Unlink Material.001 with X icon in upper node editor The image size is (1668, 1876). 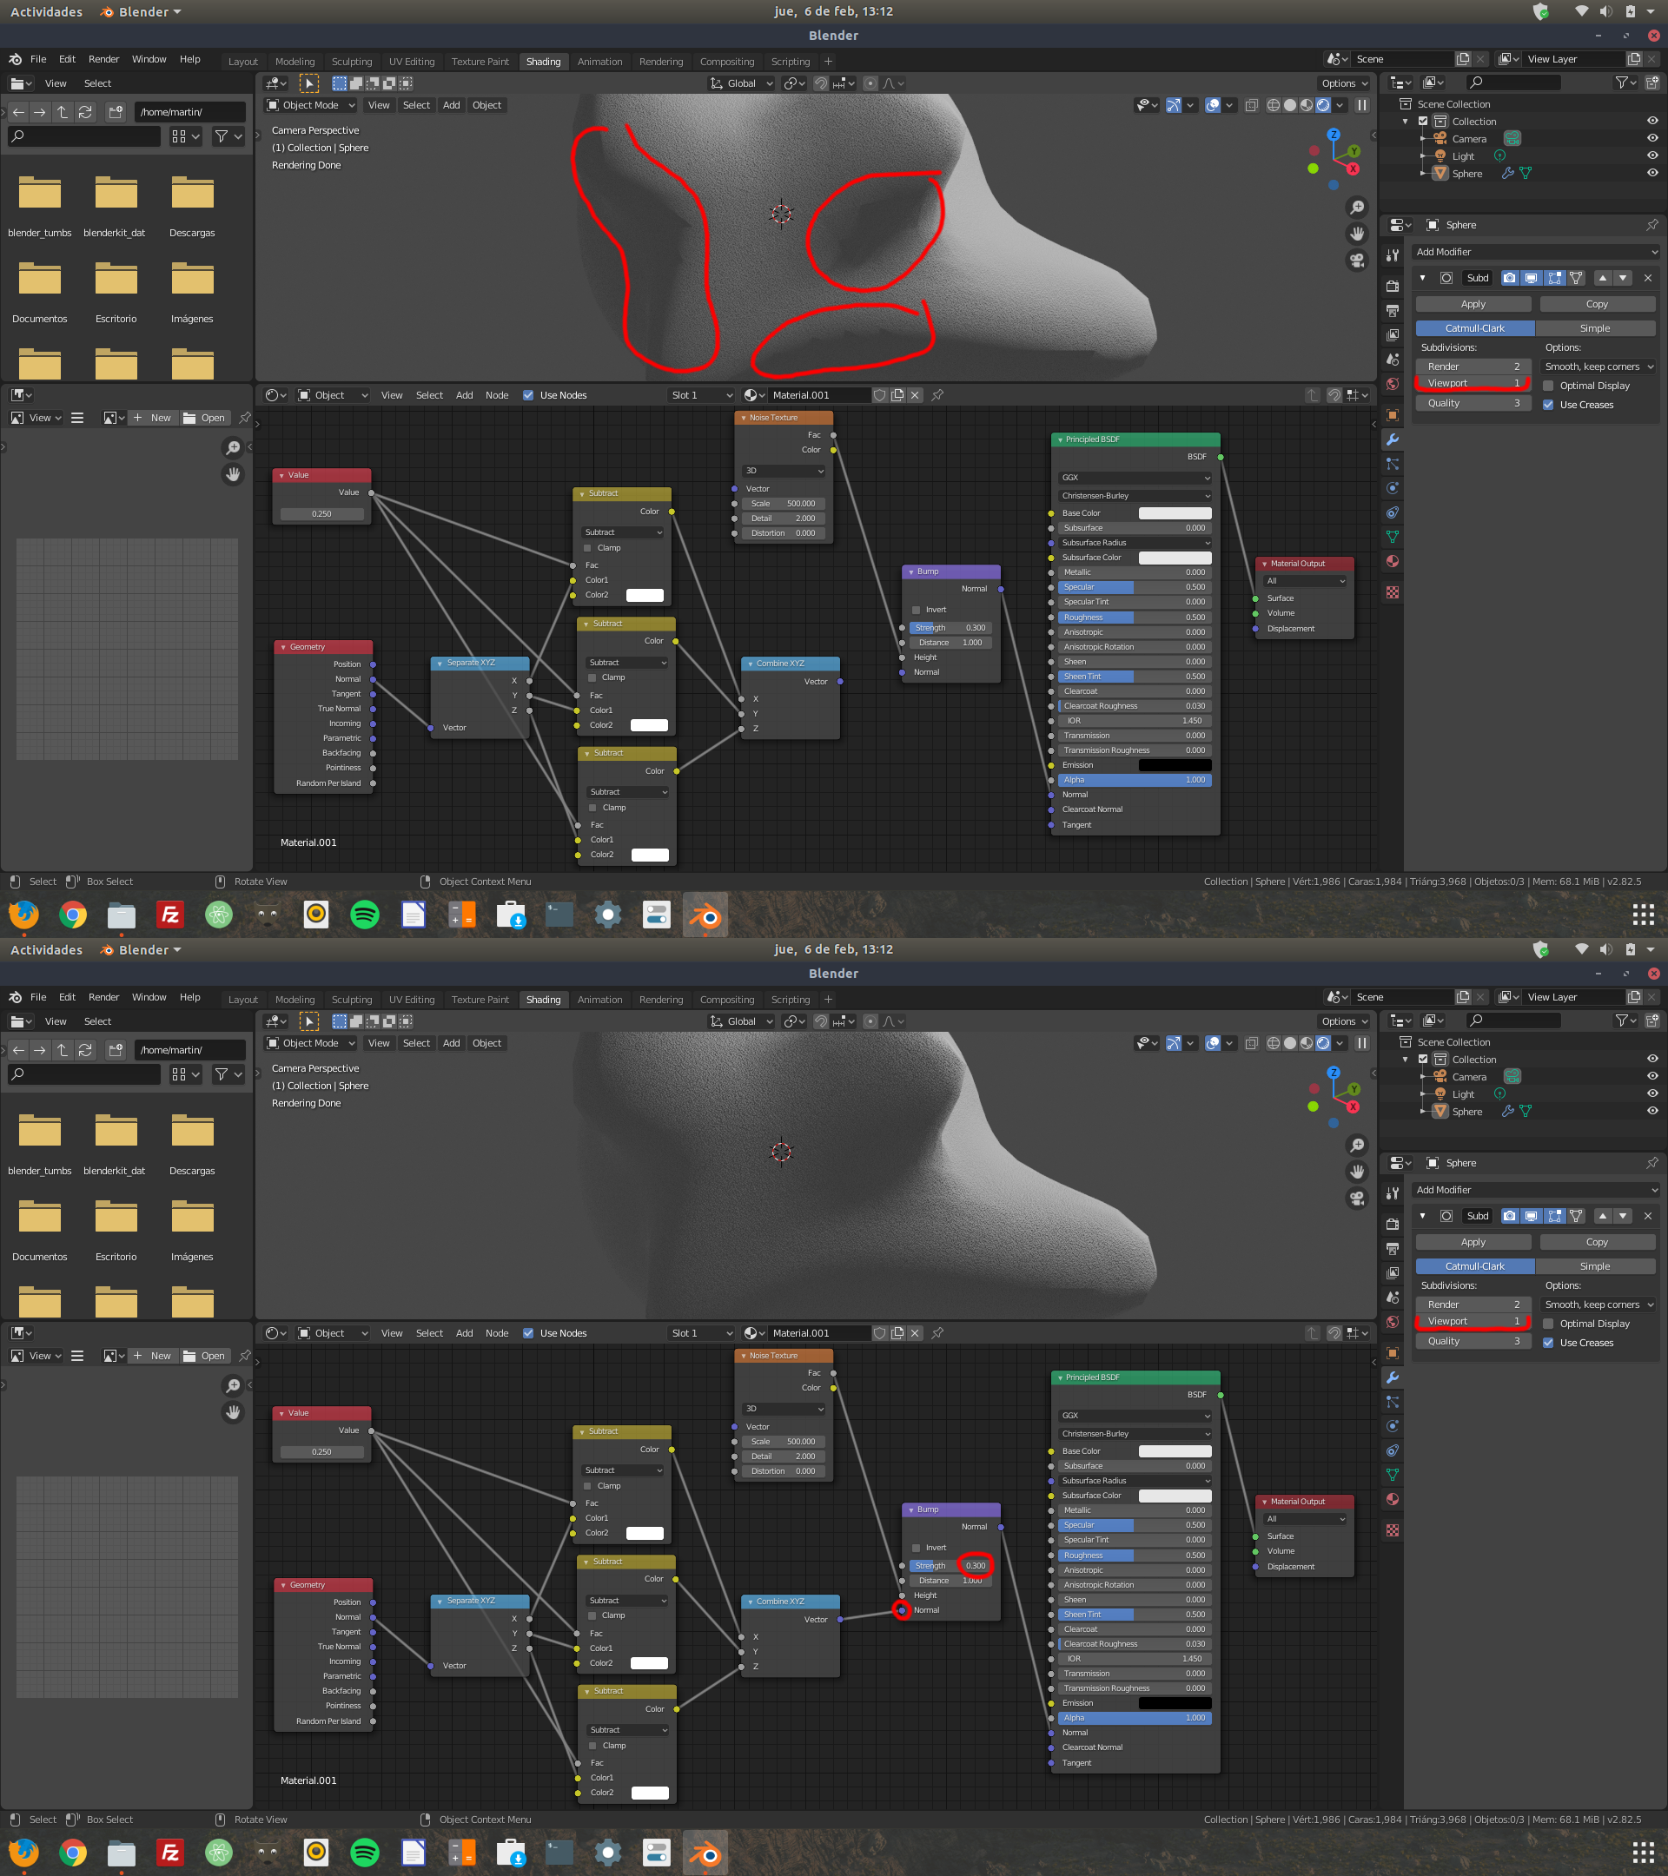916,395
